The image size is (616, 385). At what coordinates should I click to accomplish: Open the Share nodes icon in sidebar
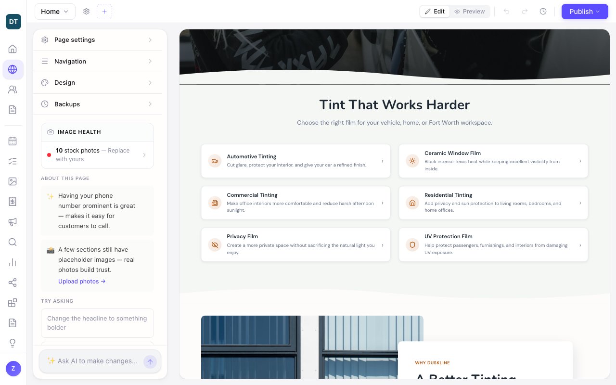(13, 282)
